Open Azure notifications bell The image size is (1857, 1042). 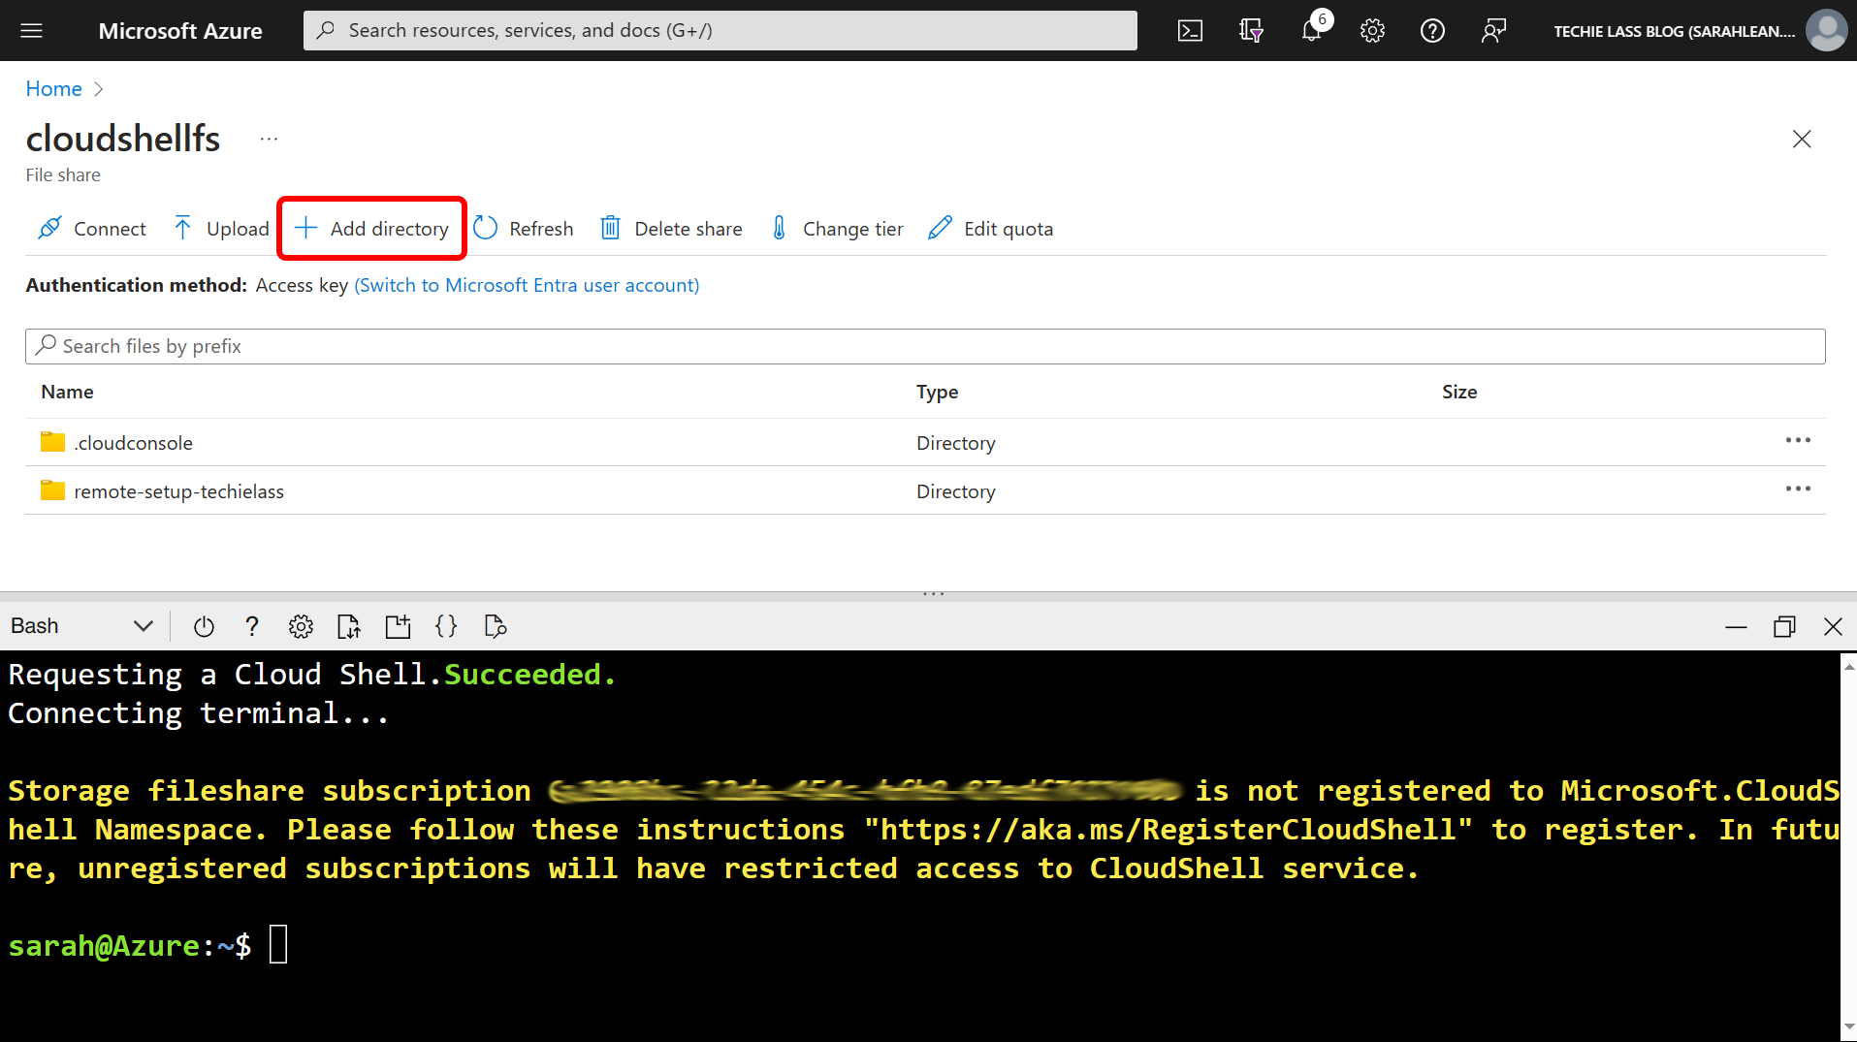click(1311, 30)
